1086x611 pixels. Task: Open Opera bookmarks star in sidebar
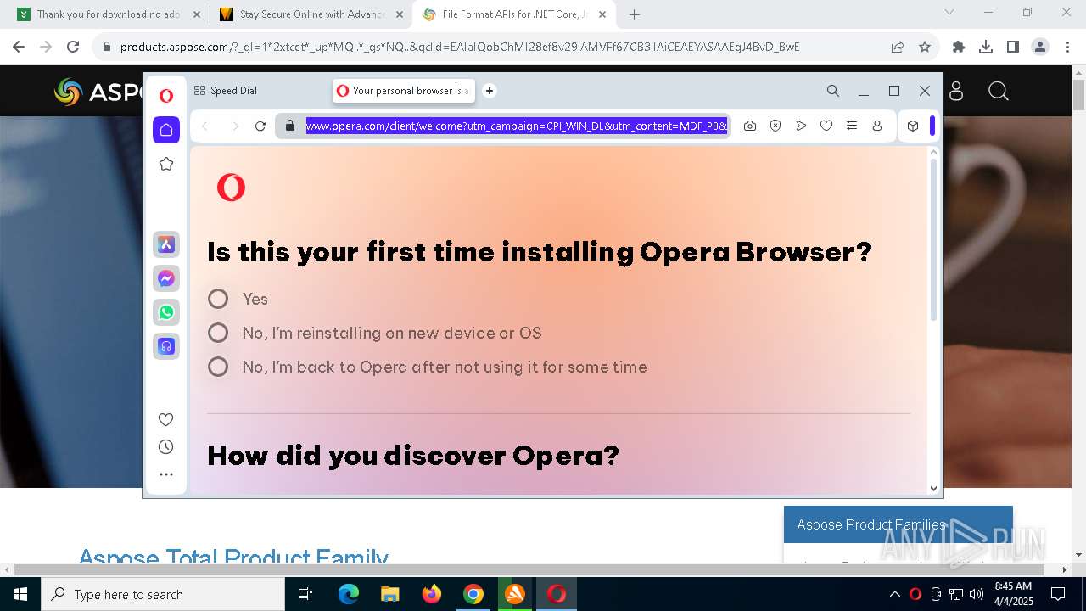click(x=166, y=164)
